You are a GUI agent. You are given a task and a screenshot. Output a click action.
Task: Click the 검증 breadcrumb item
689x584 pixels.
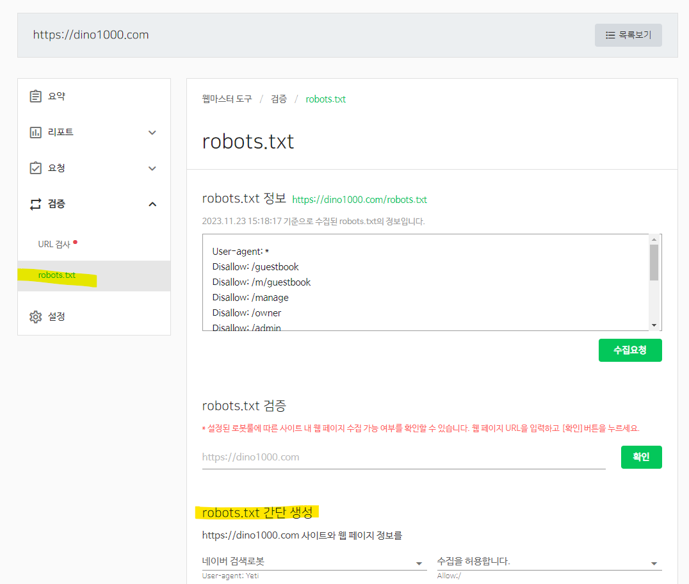pyautogui.click(x=279, y=99)
